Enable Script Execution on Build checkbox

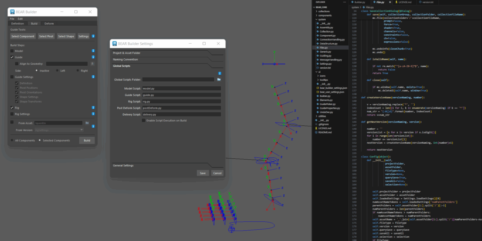(x=144, y=120)
